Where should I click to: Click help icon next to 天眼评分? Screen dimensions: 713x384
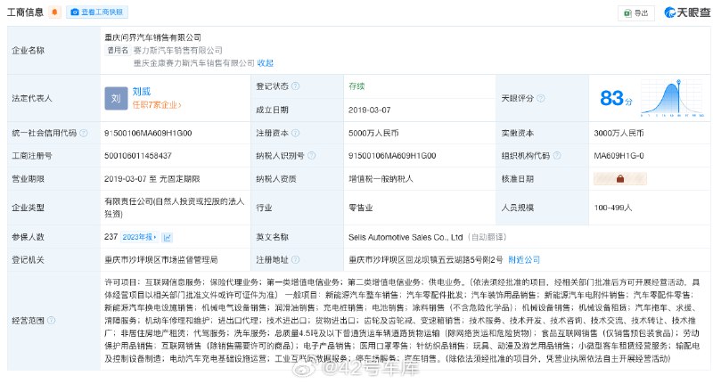[541, 98]
